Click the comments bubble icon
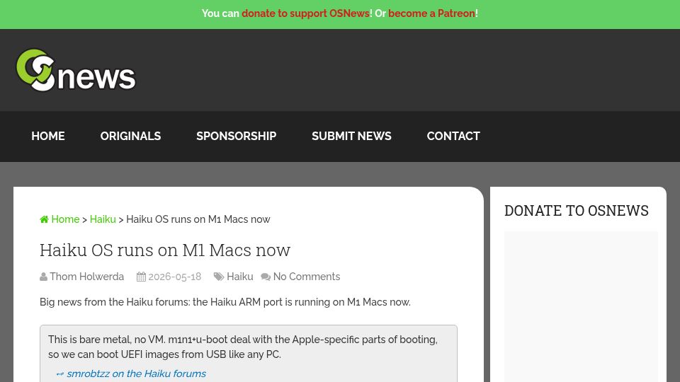 (x=266, y=277)
